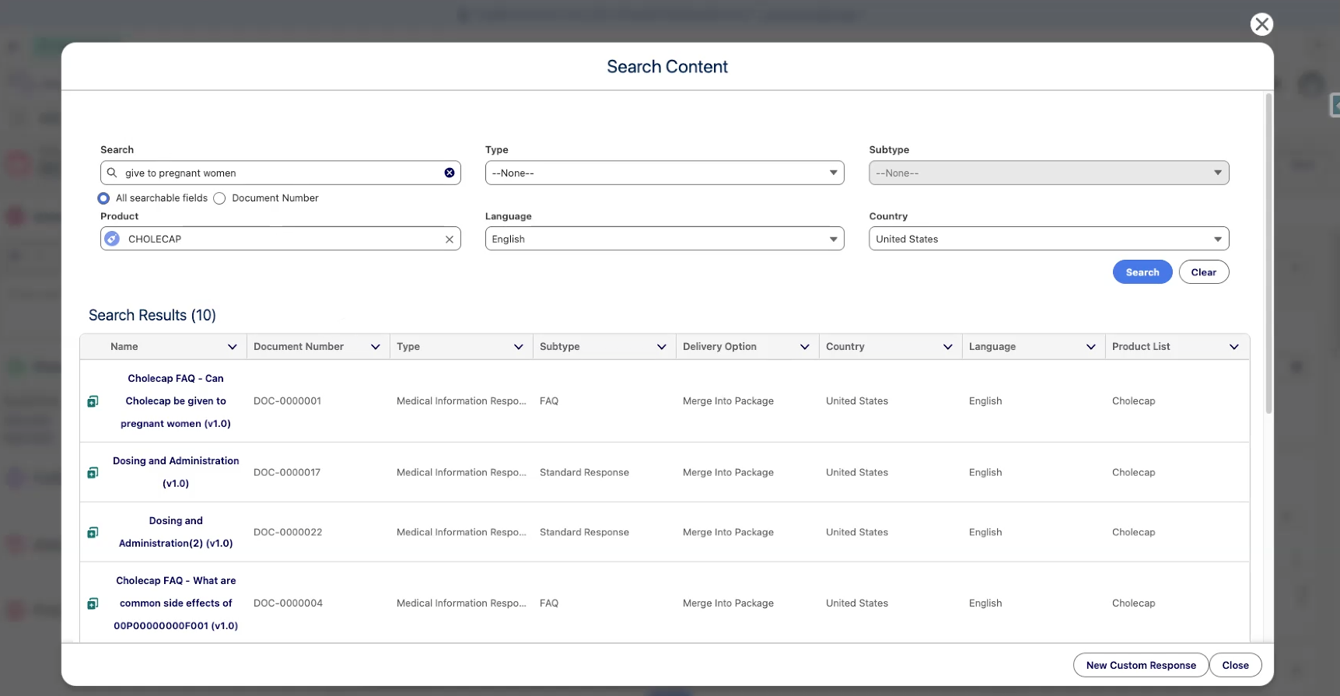The width and height of the screenshot is (1340, 696).
Task: Open the Name column header menu
Action: pos(232,347)
